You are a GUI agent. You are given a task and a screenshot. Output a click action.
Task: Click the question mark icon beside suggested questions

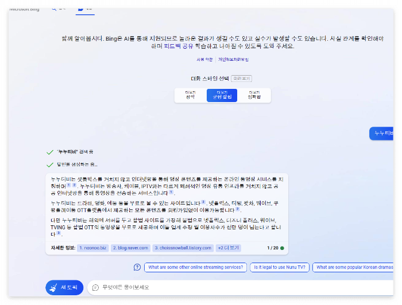pyautogui.click(x=137, y=267)
